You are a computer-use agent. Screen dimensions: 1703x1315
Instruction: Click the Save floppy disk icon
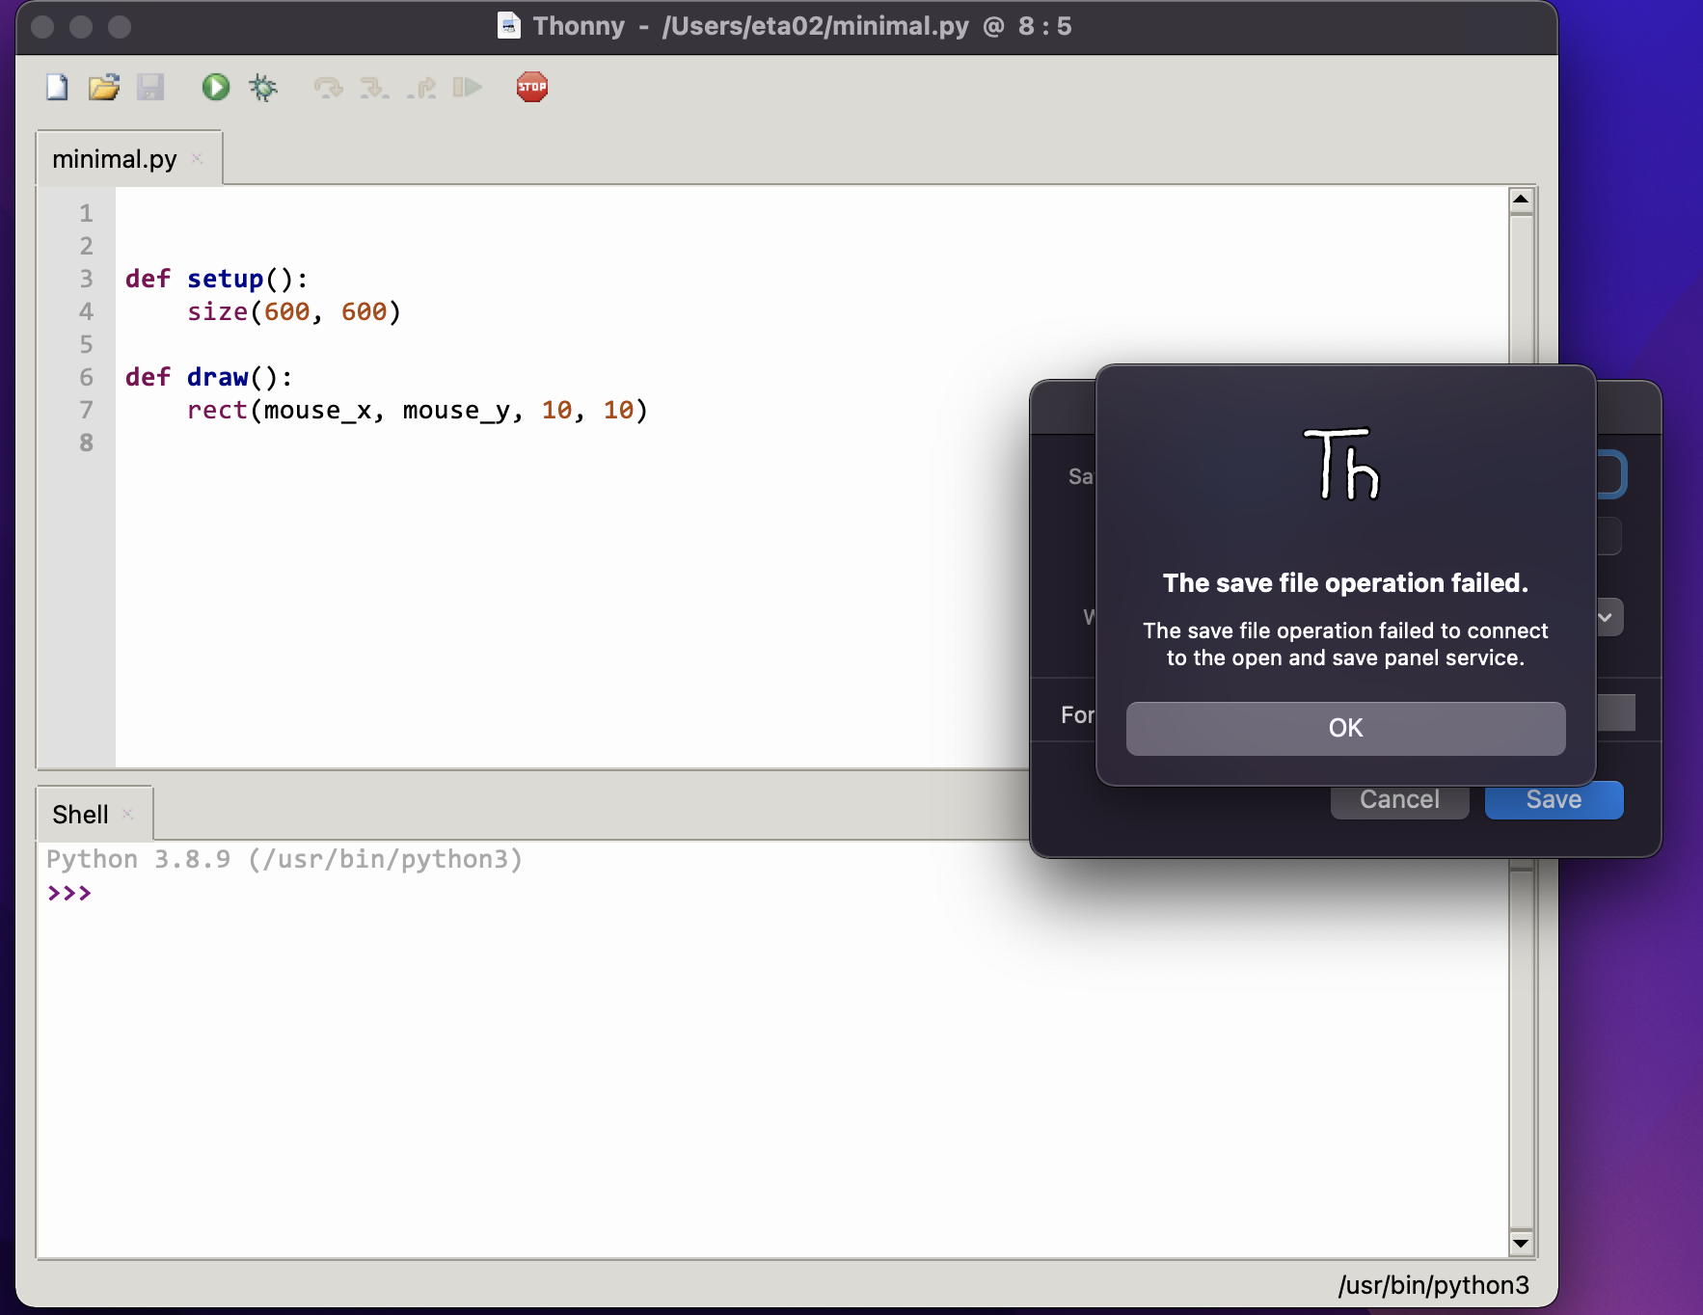point(150,88)
